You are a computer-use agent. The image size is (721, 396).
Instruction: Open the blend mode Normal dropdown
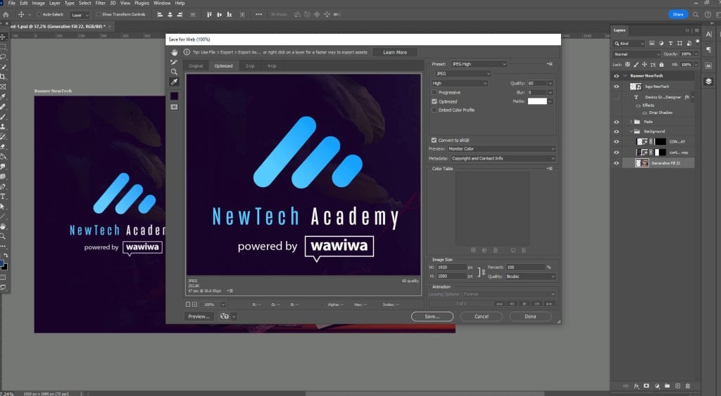click(x=637, y=53)
